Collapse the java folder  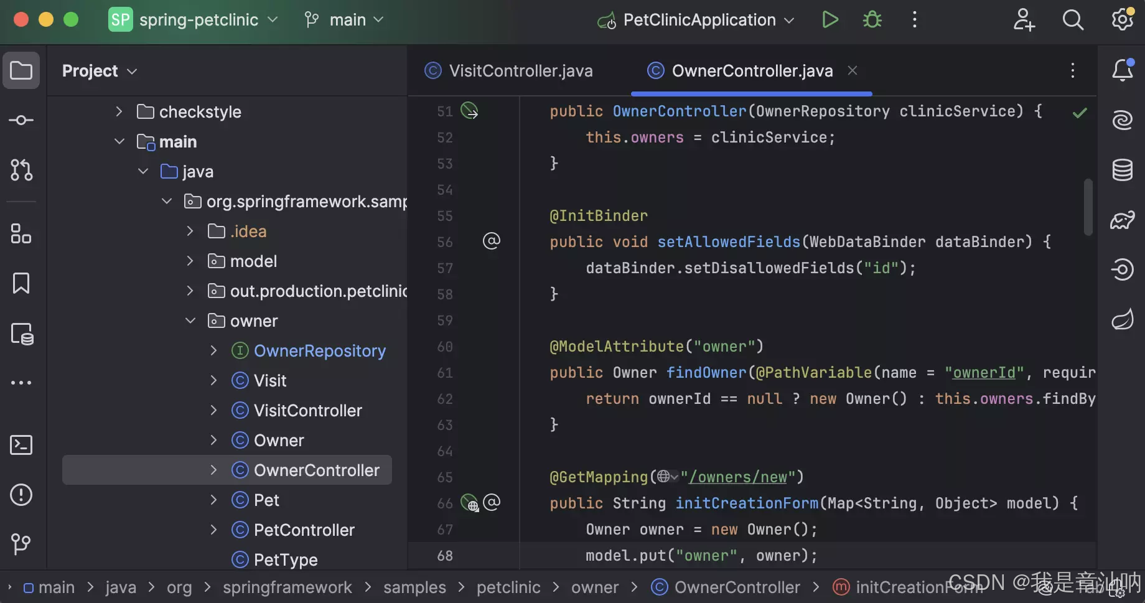pos(143,171)
